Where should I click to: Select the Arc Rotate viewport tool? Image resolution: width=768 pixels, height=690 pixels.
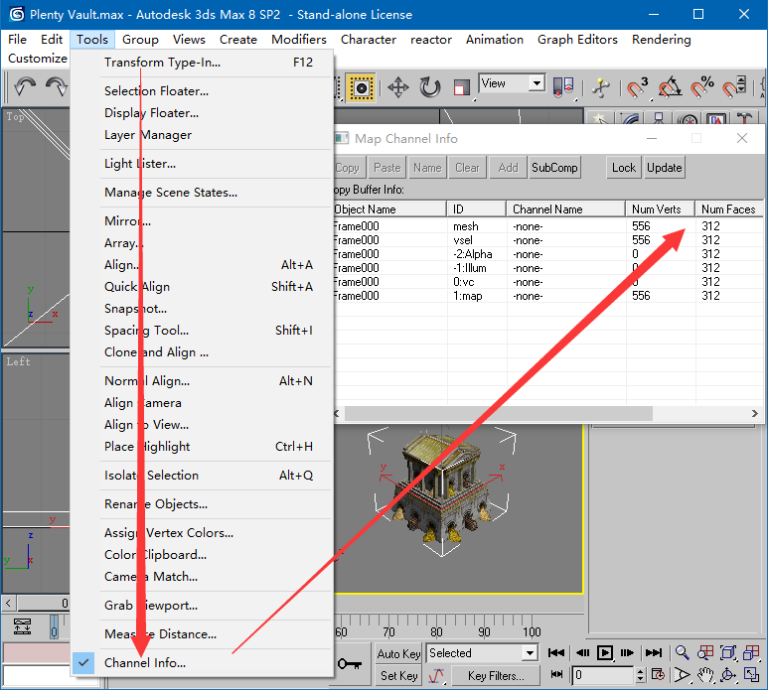[x=728, y=675]
